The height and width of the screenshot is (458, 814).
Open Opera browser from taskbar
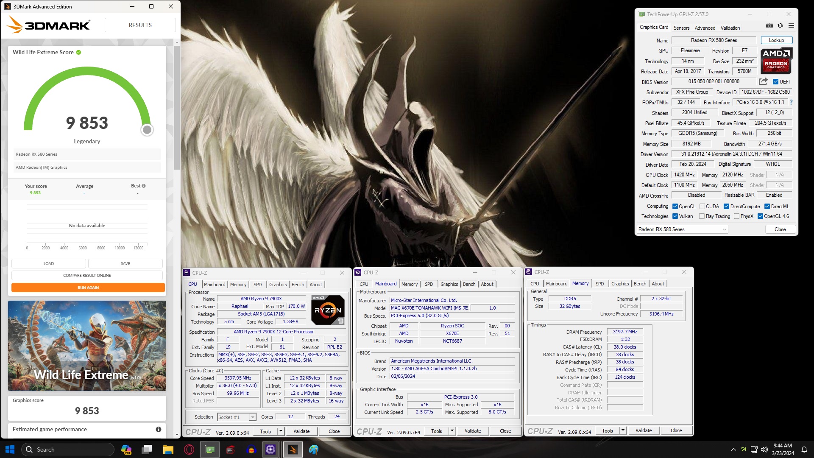click(x=189, y=450)
